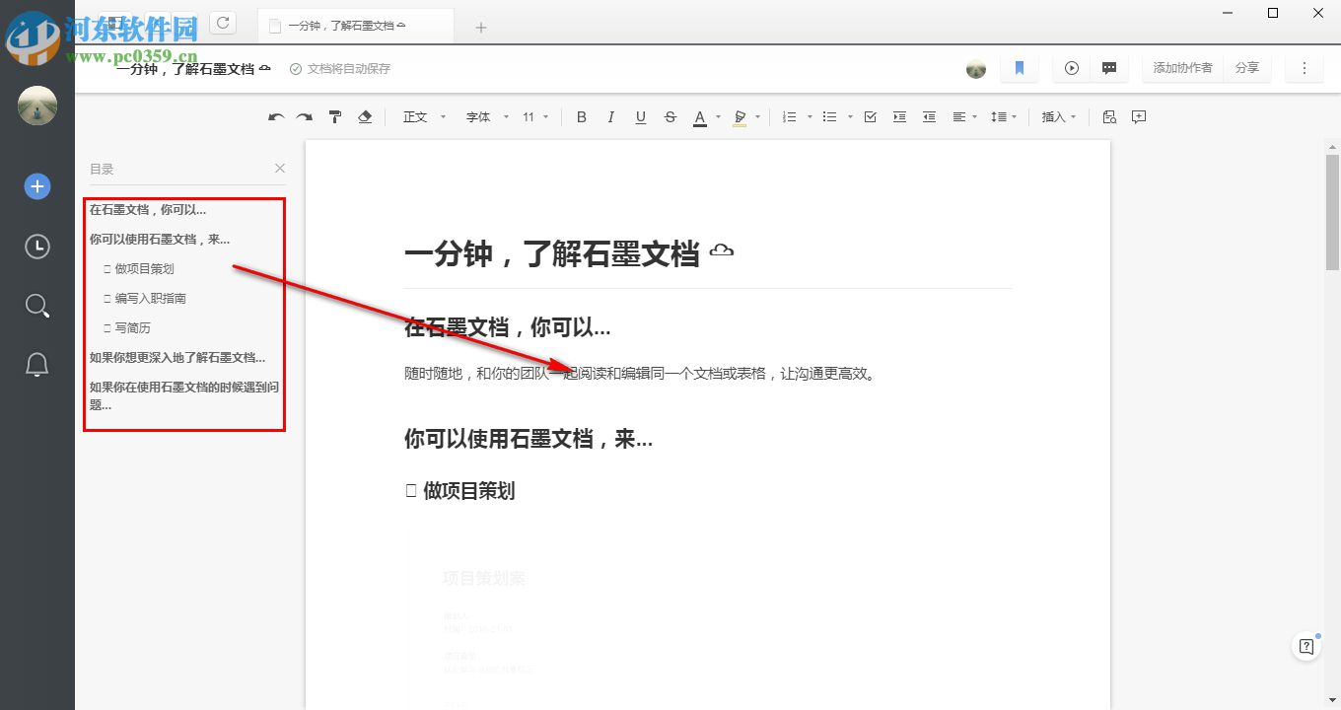Apply the yellow highlight color swatch
The height and width of the screenshot is (710, 1341).
pos(740,117)
